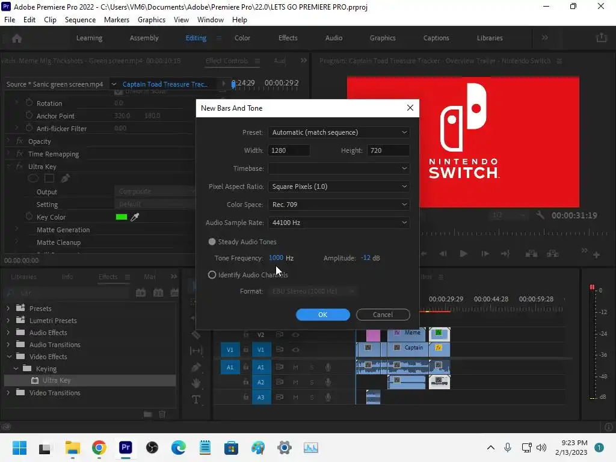
Task: Click Effect Controls playhead marker
Action: tap(233, 84)
